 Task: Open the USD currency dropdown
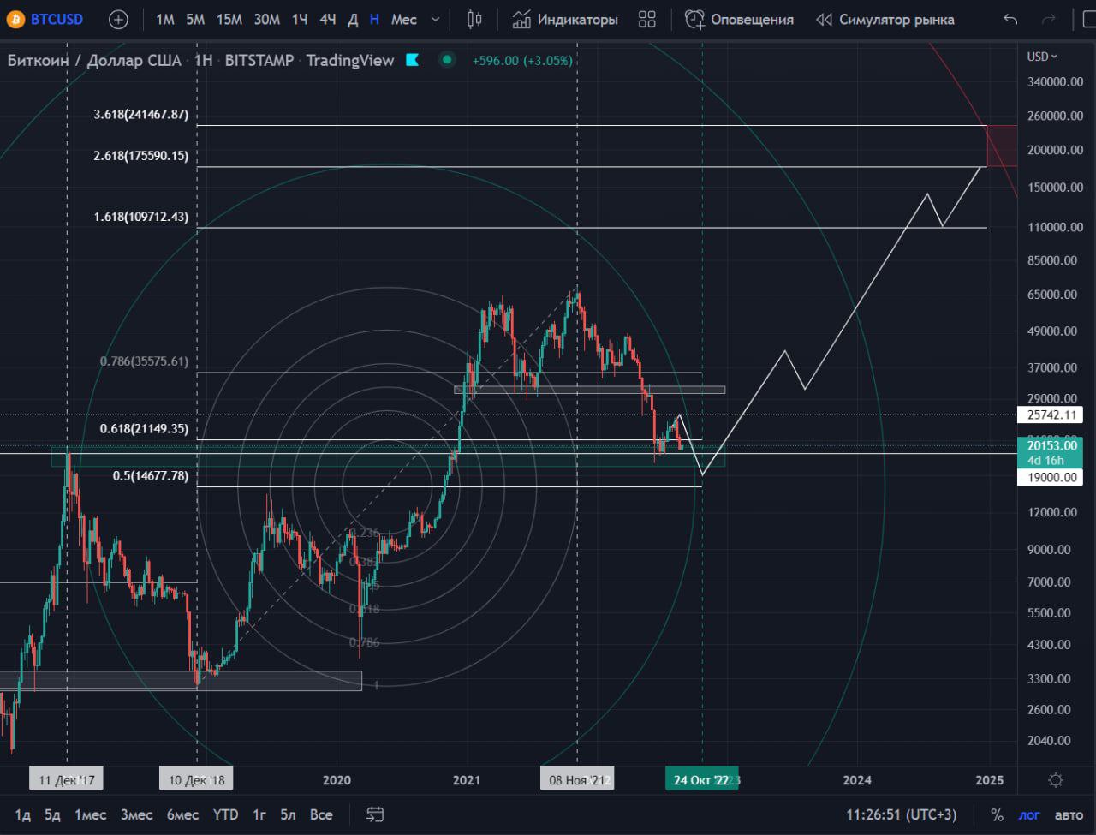point(1042,57)
